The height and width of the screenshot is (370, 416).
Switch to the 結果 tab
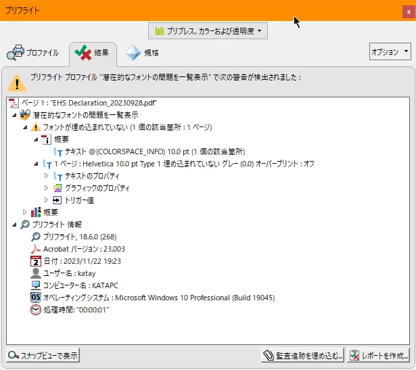click(x=93, y=53)
